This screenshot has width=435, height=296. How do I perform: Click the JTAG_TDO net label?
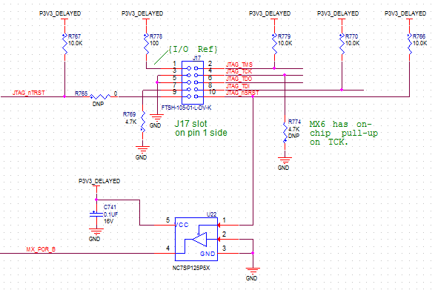(239, 79)
